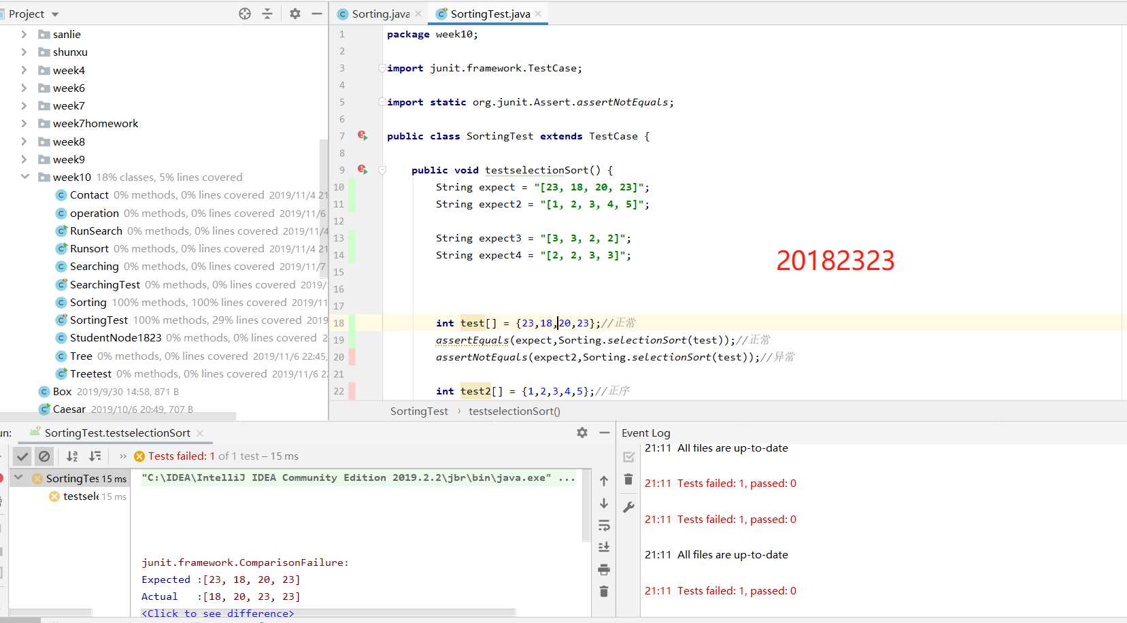Select SortingTest.testselectionSort run tab
The height and width of the screenshot is (623, 1127).
click(117, 433)
